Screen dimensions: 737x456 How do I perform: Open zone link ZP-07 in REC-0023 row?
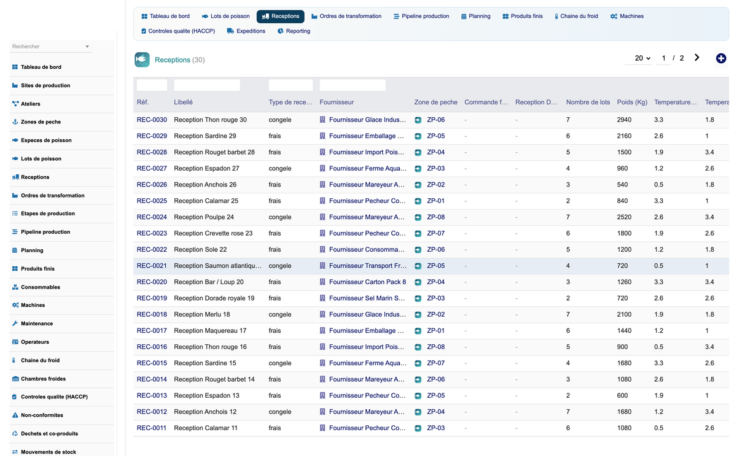(x=436, y=233)
